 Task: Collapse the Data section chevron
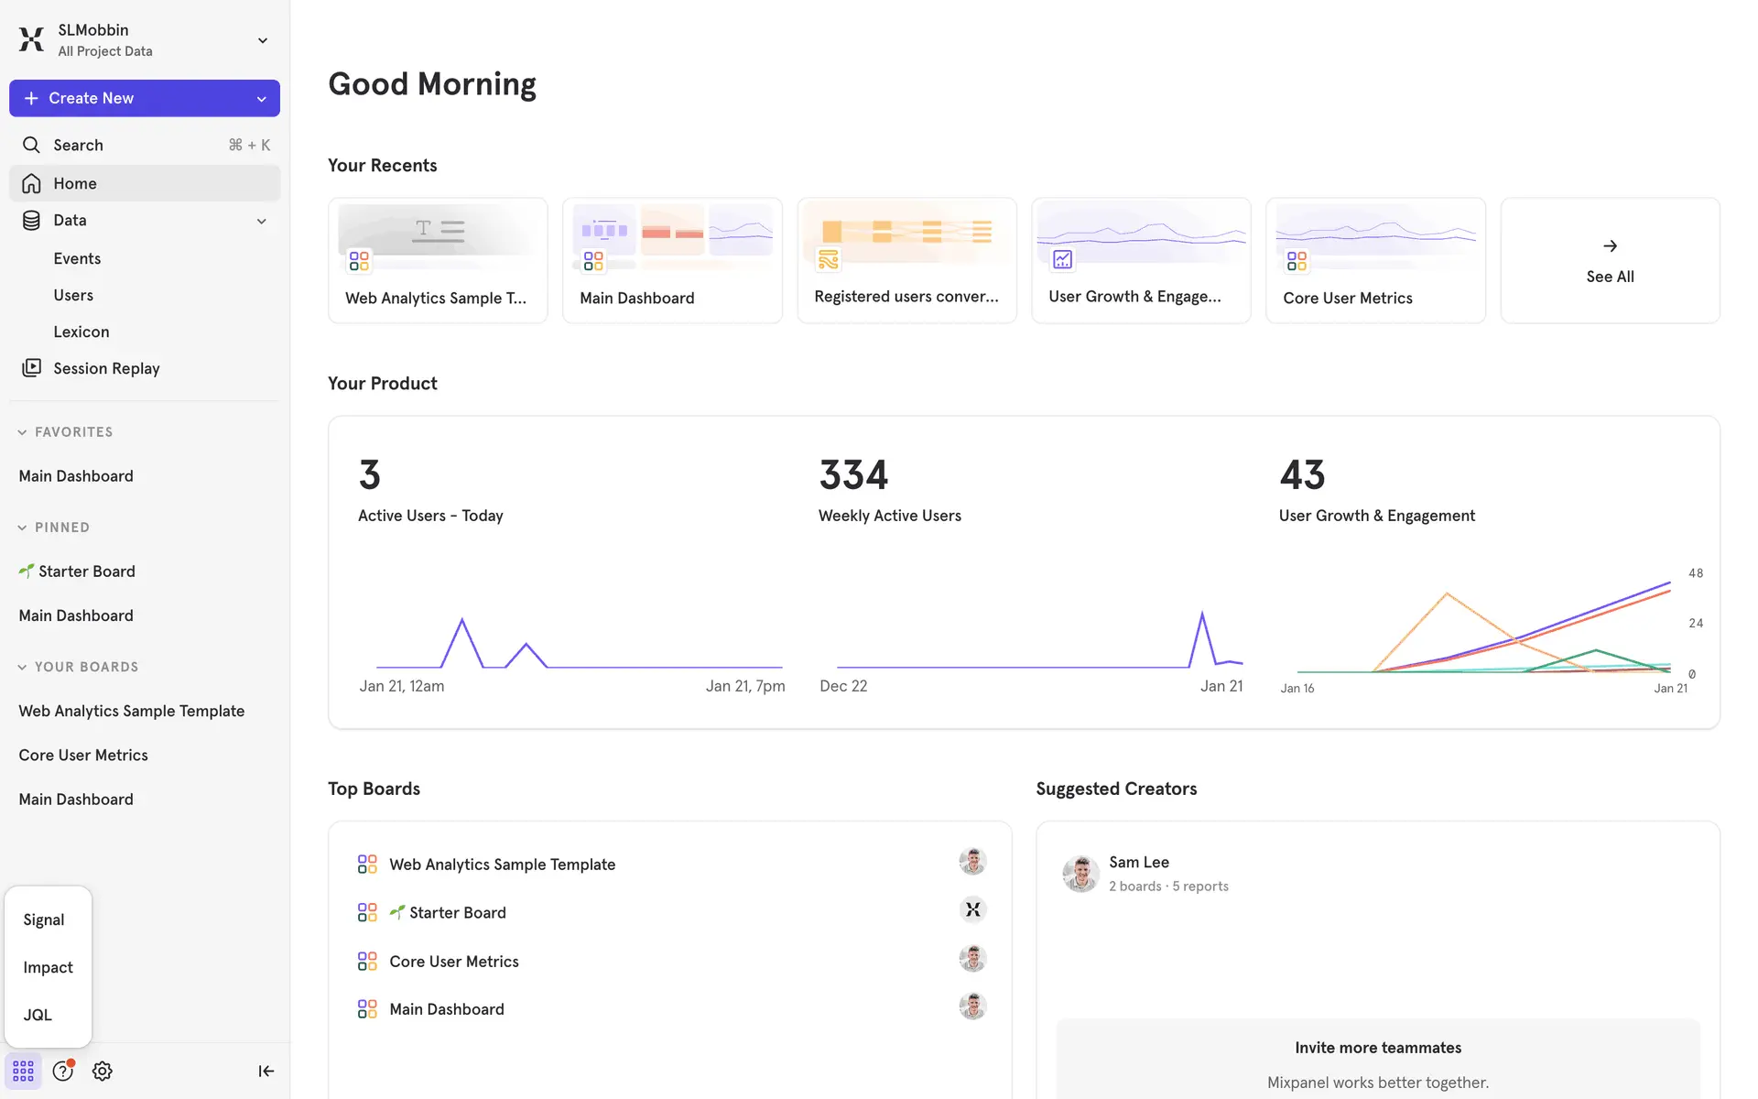pyautogui.click(x=261, y=221)
